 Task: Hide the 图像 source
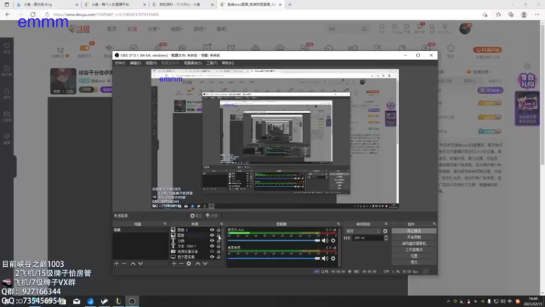tap(212, 235)
